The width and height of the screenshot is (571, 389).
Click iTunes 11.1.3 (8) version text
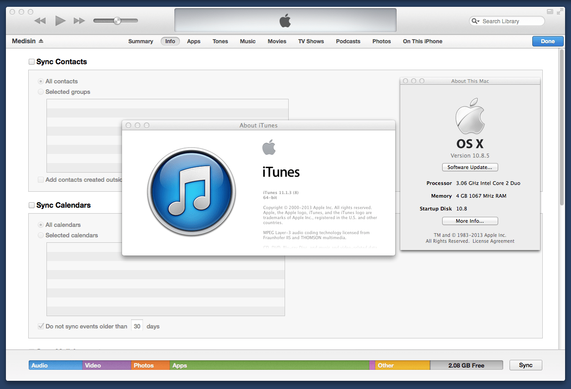[x=281, y=192]
